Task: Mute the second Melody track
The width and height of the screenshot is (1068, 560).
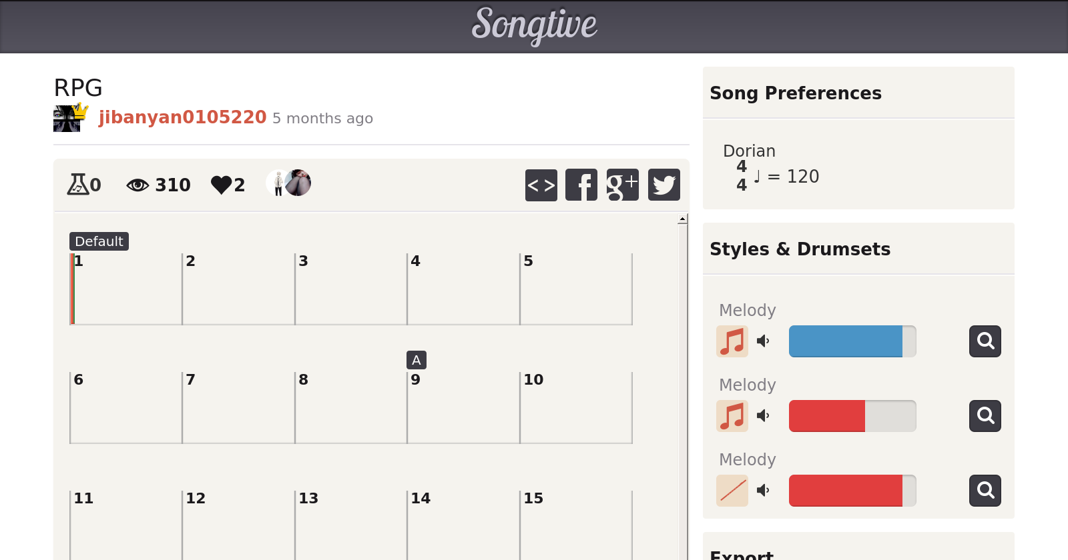Action: pos(763,416)
